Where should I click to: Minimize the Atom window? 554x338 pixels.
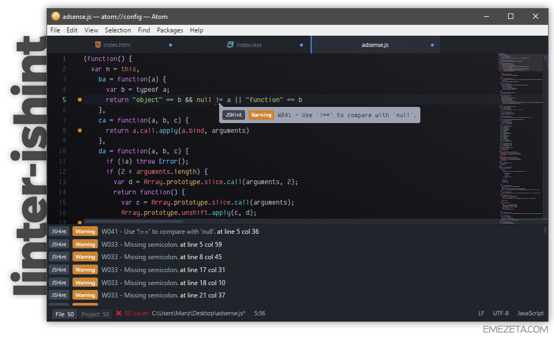click(486, 16)
